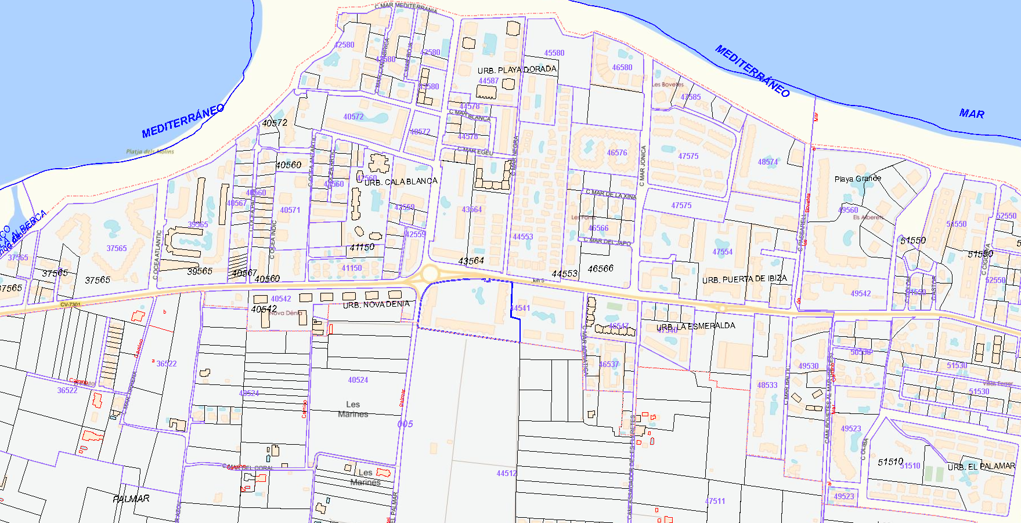1021x523 pixels.
Task: Select the URB. NOVA DENIA label
Action: [x=376, y=304]
